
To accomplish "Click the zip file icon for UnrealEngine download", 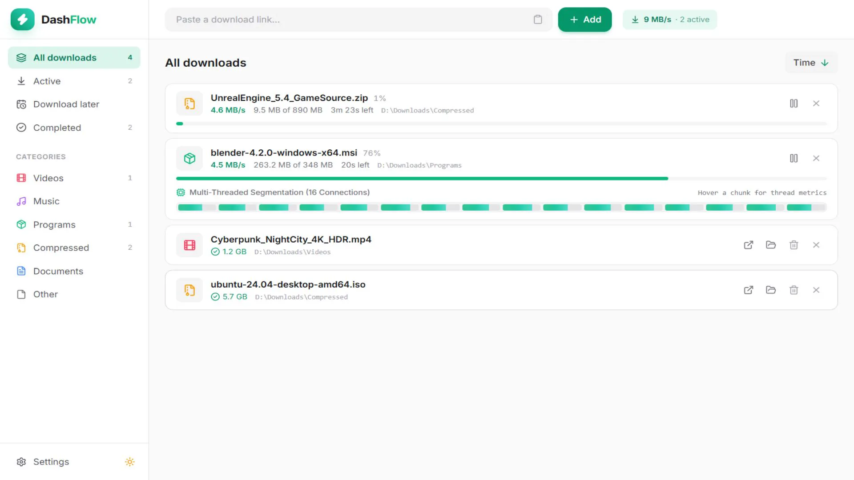I will [189, 104].
